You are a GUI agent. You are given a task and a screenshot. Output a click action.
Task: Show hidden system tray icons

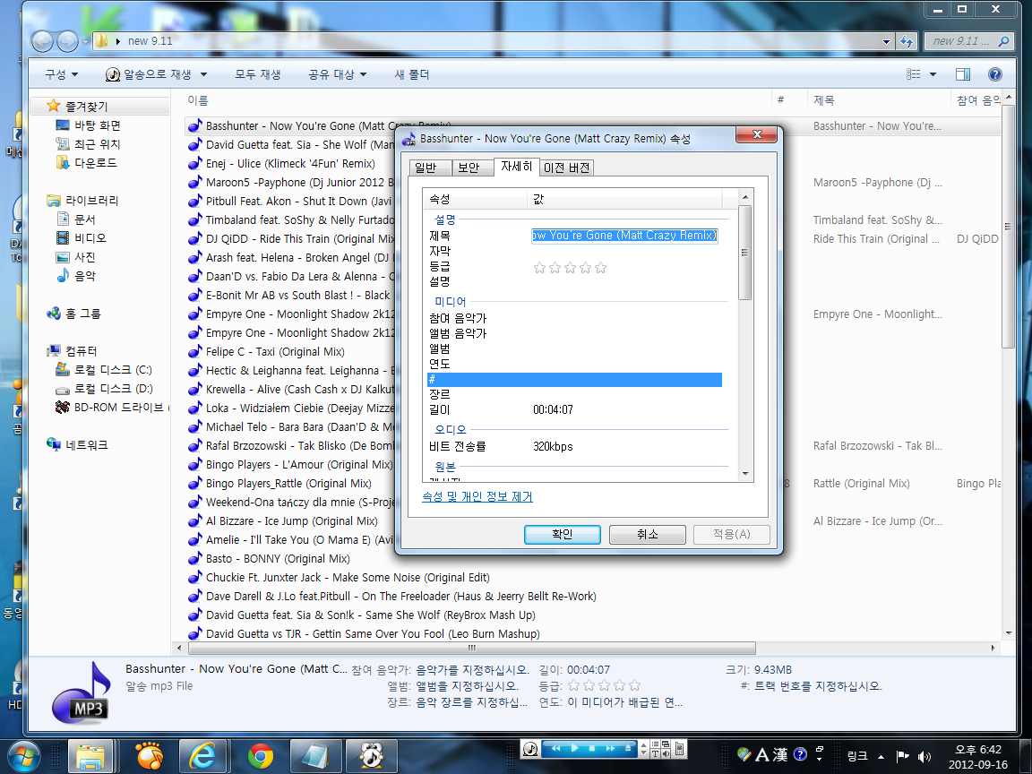point(881,757)
